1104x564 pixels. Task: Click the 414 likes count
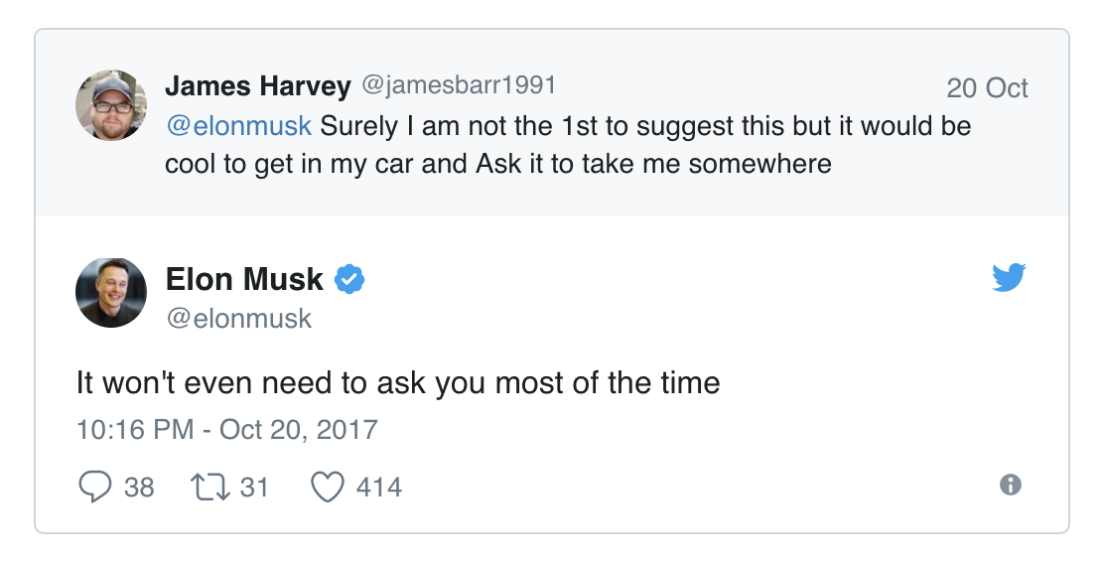tap(379, 488)
